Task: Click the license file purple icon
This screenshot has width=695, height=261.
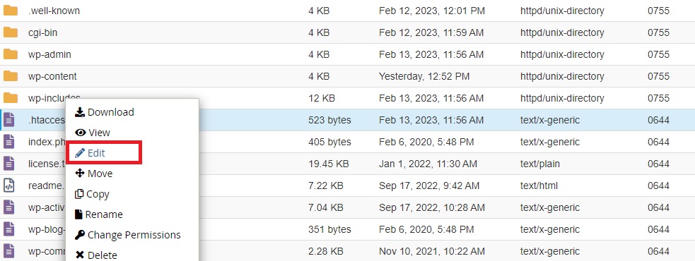Action: (9, 164)
